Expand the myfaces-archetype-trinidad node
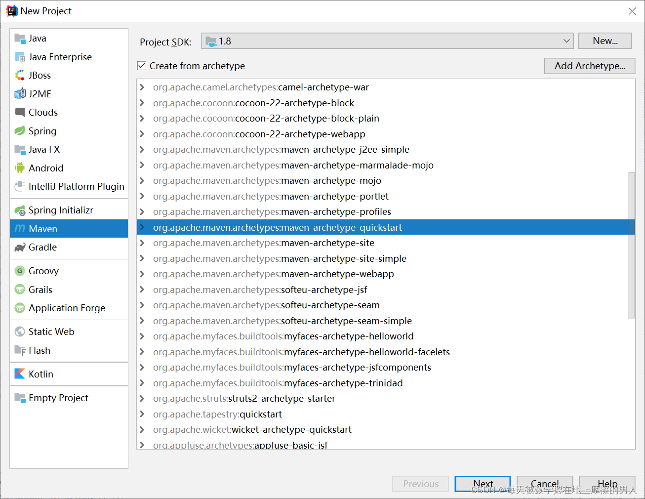The height and width of the screenshot is (499, 645). point(142,383)
